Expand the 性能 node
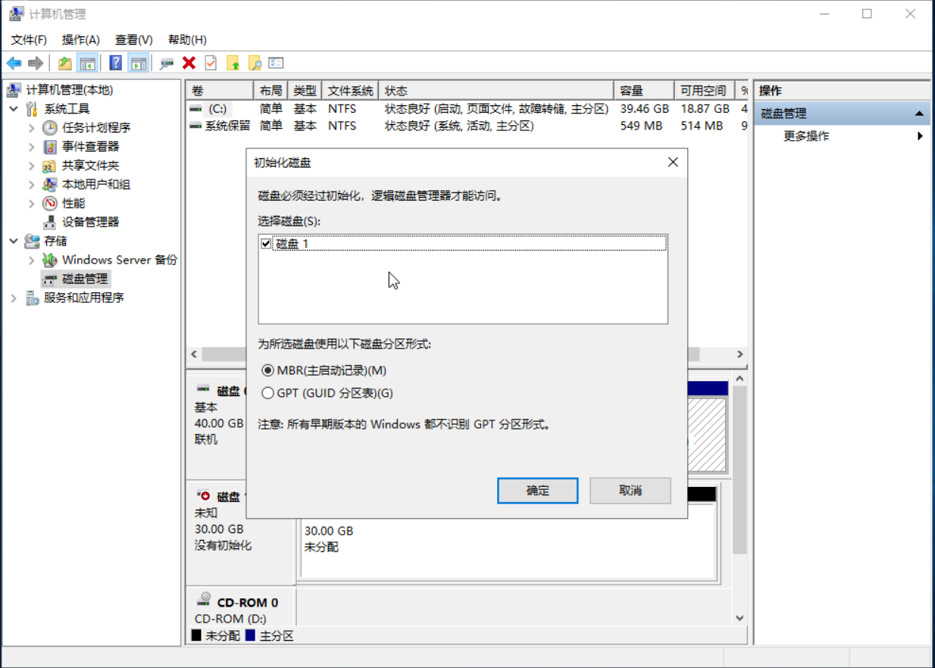Image resolution: width=935 pixels, height=668 pixels. (32, 203)
